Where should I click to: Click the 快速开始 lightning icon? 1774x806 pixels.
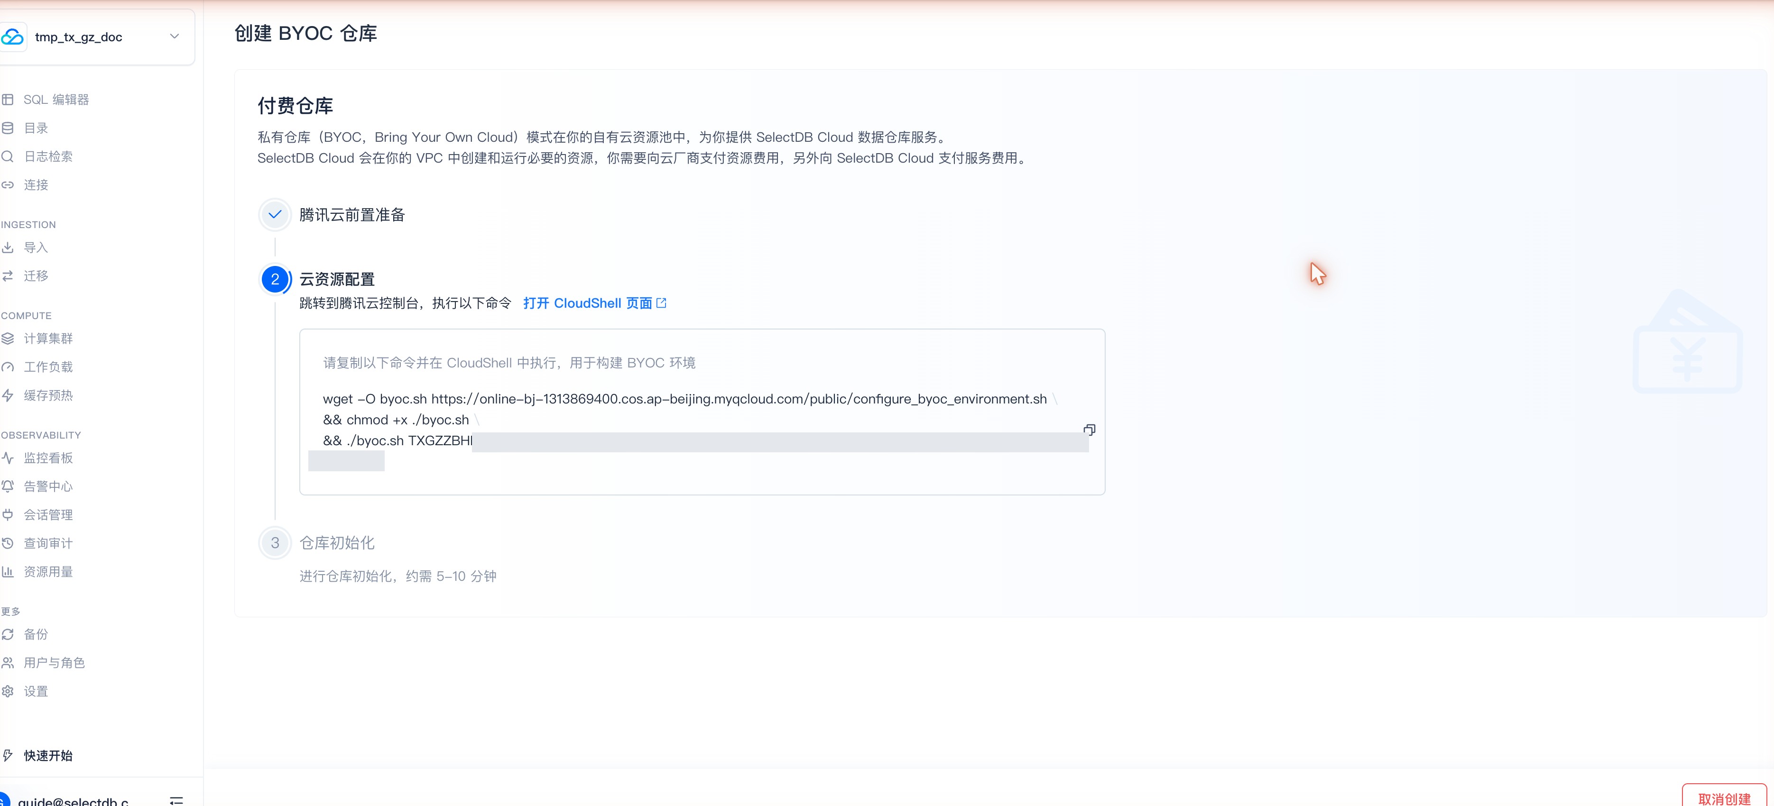pos(8,755)
